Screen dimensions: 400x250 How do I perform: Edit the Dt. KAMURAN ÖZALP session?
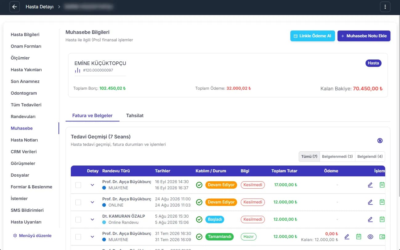370,219
